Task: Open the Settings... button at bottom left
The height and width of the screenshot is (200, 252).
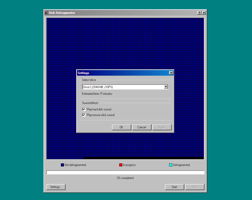Action: [56, 187]
